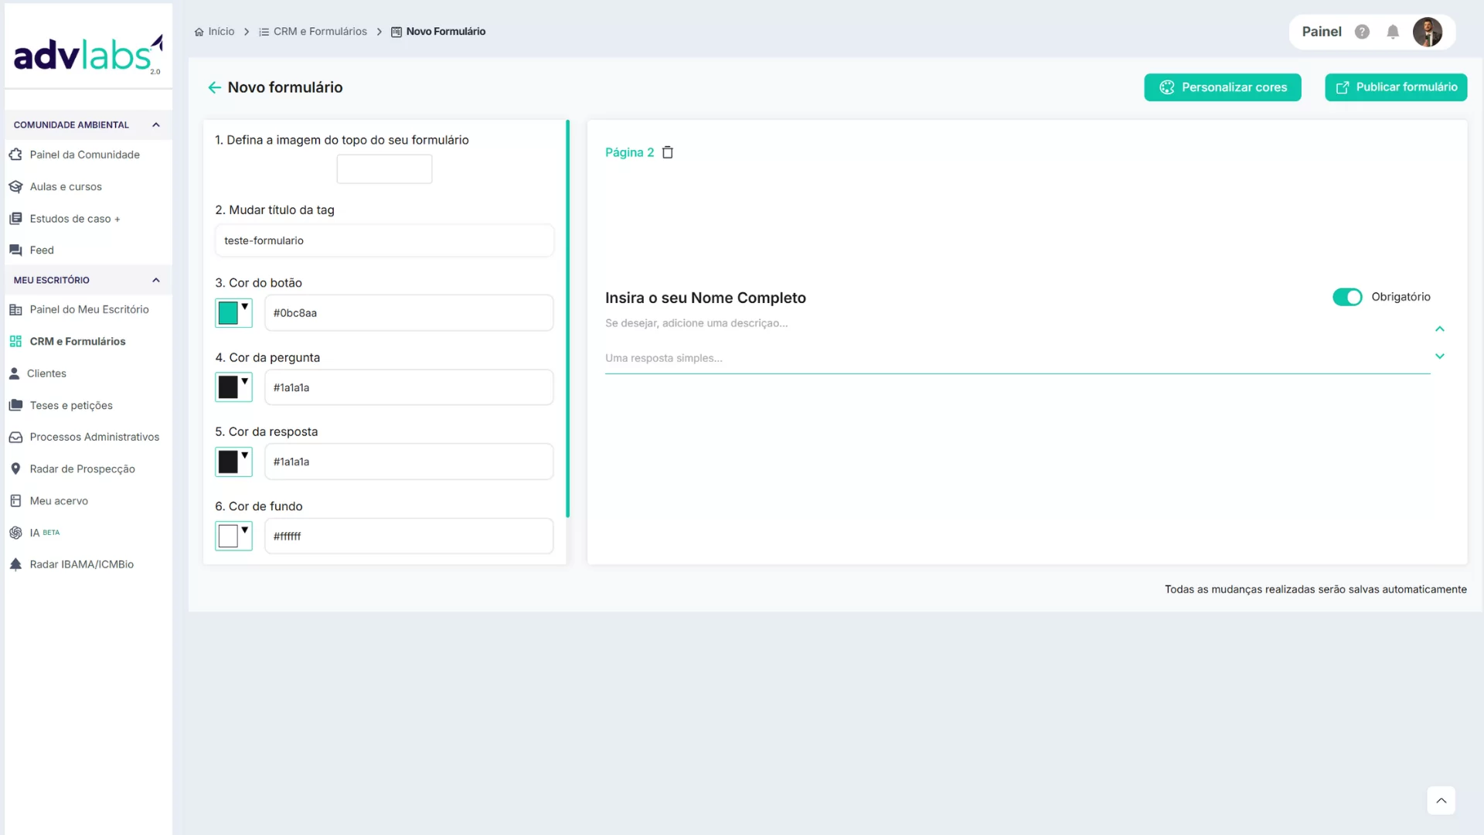This screenshot has width=1484, height=835.
Task: Click the help question mark icon
Action: coord(1362,32)
